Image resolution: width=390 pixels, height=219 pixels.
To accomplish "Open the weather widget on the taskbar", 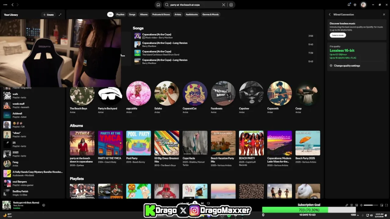I will click(x=7, y=215).
